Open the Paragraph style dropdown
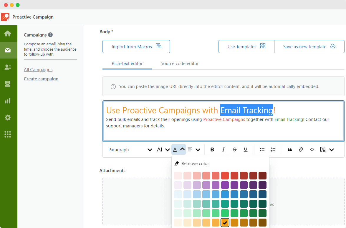 130,150
